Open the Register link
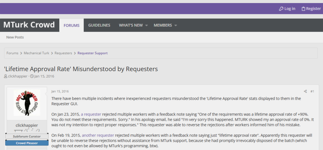 click(x=311, y=9)
